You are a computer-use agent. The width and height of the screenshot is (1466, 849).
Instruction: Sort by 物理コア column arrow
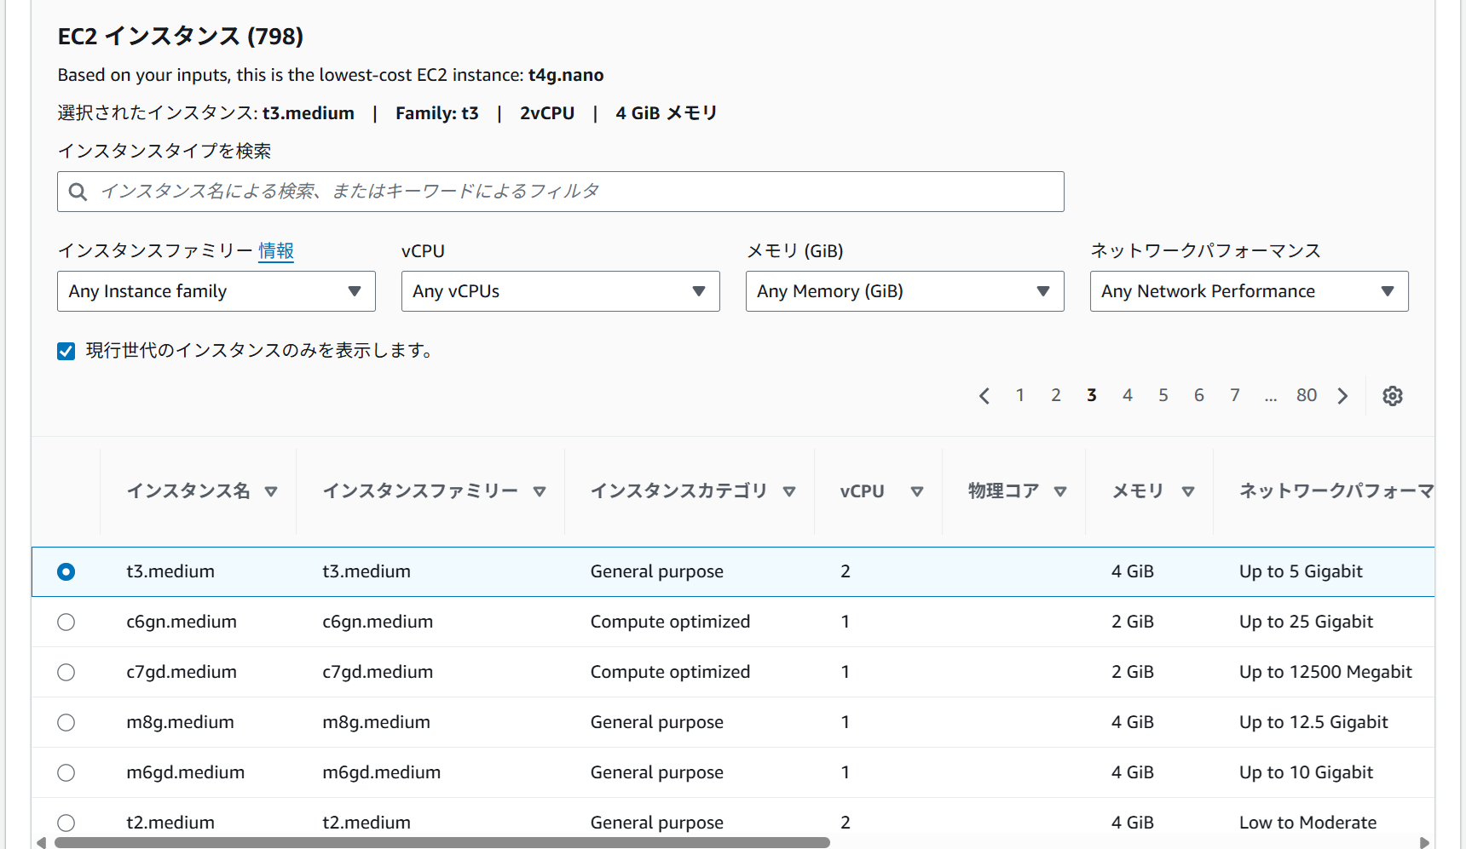coord(1060,491)
